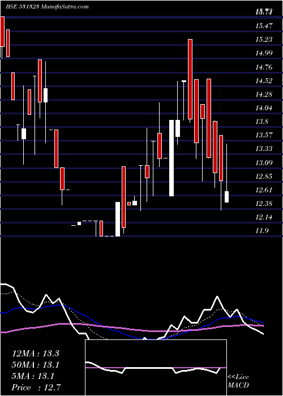
Task: Select the 14.76 price axis label
Action: point(264,67)
